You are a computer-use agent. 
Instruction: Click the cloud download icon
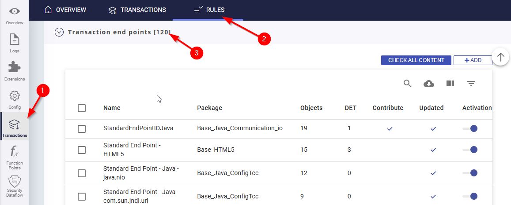coord(429,84)
